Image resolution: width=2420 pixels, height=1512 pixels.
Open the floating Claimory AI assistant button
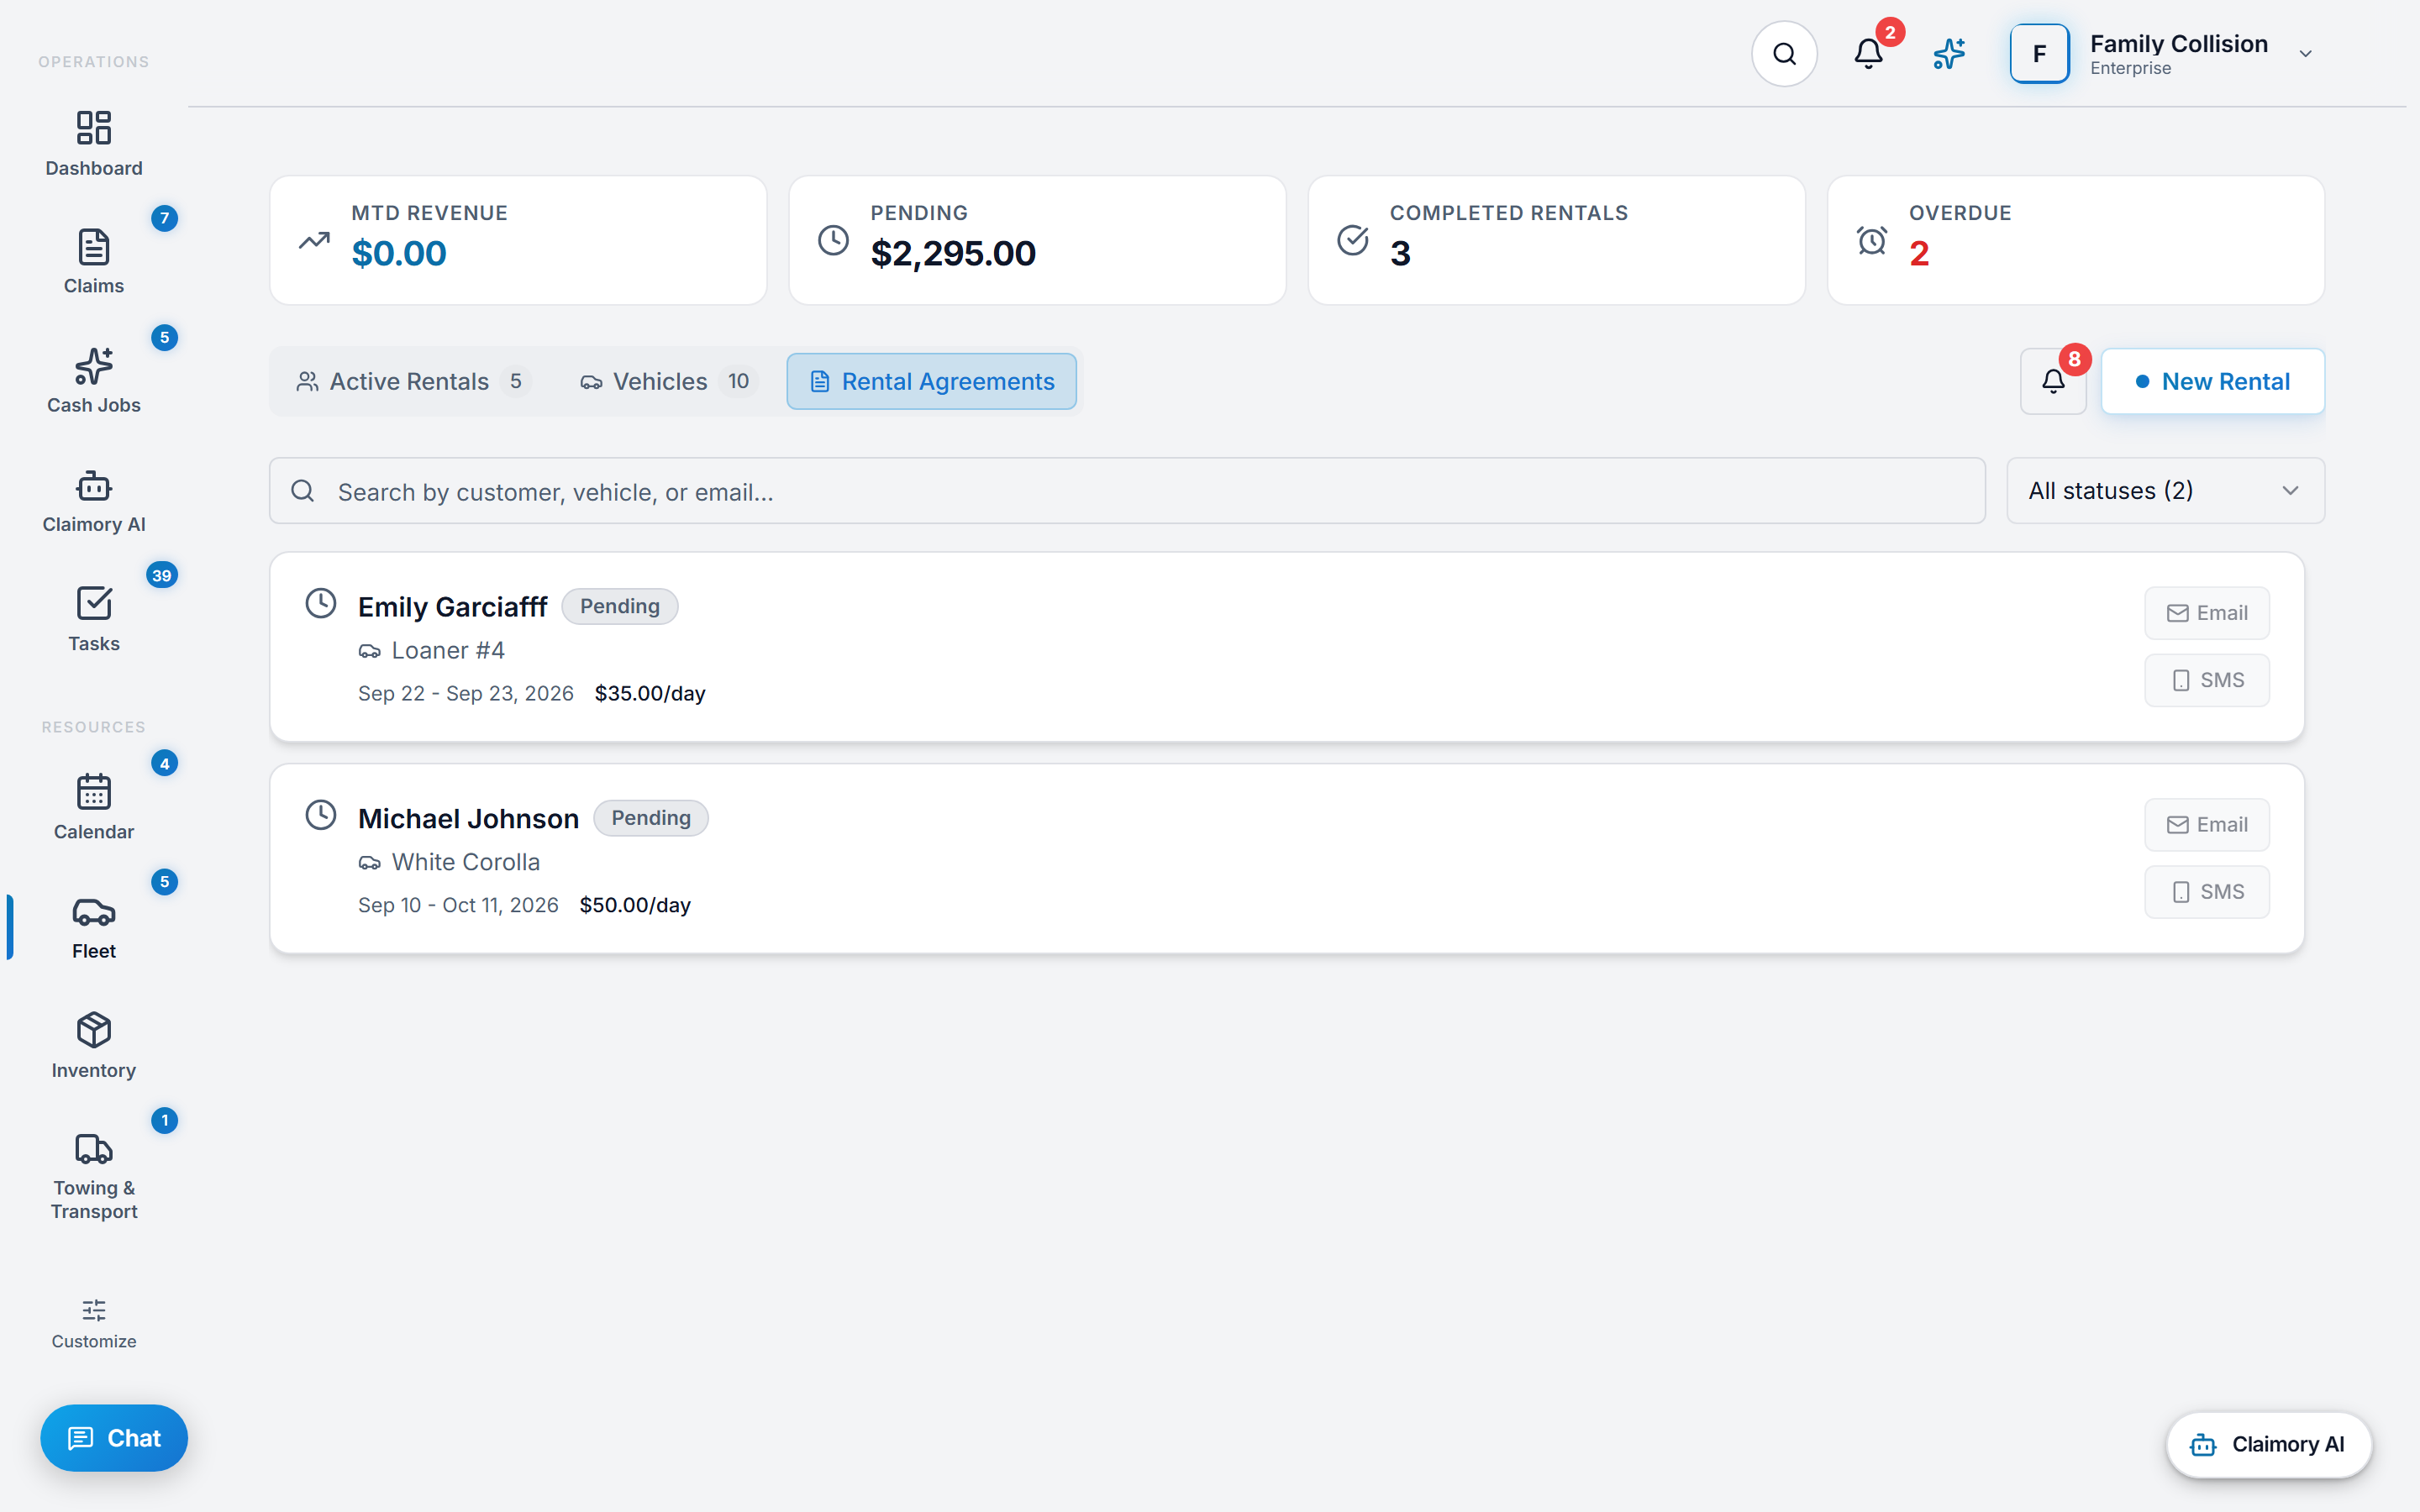(2268, 1444)
